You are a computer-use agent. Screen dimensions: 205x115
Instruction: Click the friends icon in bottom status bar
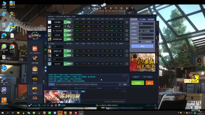pyautogui.click(x=39, y=105)
